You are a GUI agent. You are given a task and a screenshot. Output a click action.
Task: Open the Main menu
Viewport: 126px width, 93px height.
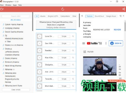[x=2, y=5]
